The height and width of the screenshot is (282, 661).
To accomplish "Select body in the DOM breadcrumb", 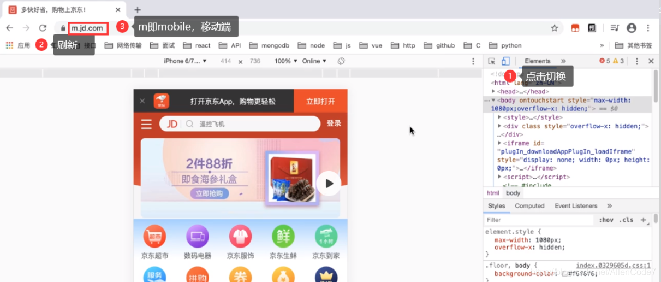I will 513,193.
